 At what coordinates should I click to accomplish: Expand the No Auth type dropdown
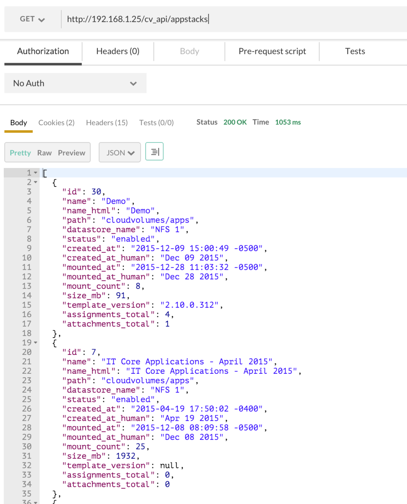(75, 83)
